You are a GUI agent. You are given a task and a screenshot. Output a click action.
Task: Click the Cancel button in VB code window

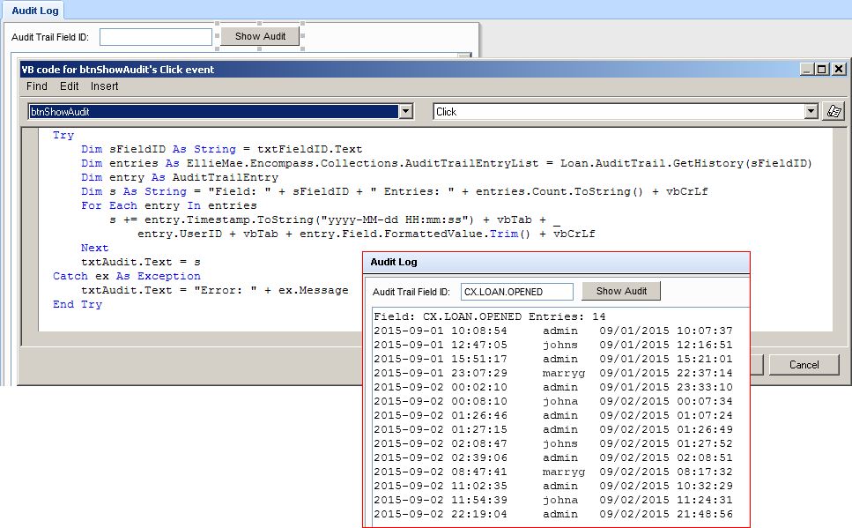pyautogui.click(x=804, y=365)
